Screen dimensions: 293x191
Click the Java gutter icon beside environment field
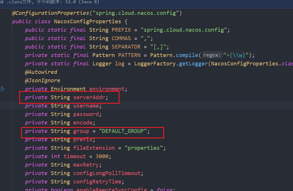[x=2, y=88]
